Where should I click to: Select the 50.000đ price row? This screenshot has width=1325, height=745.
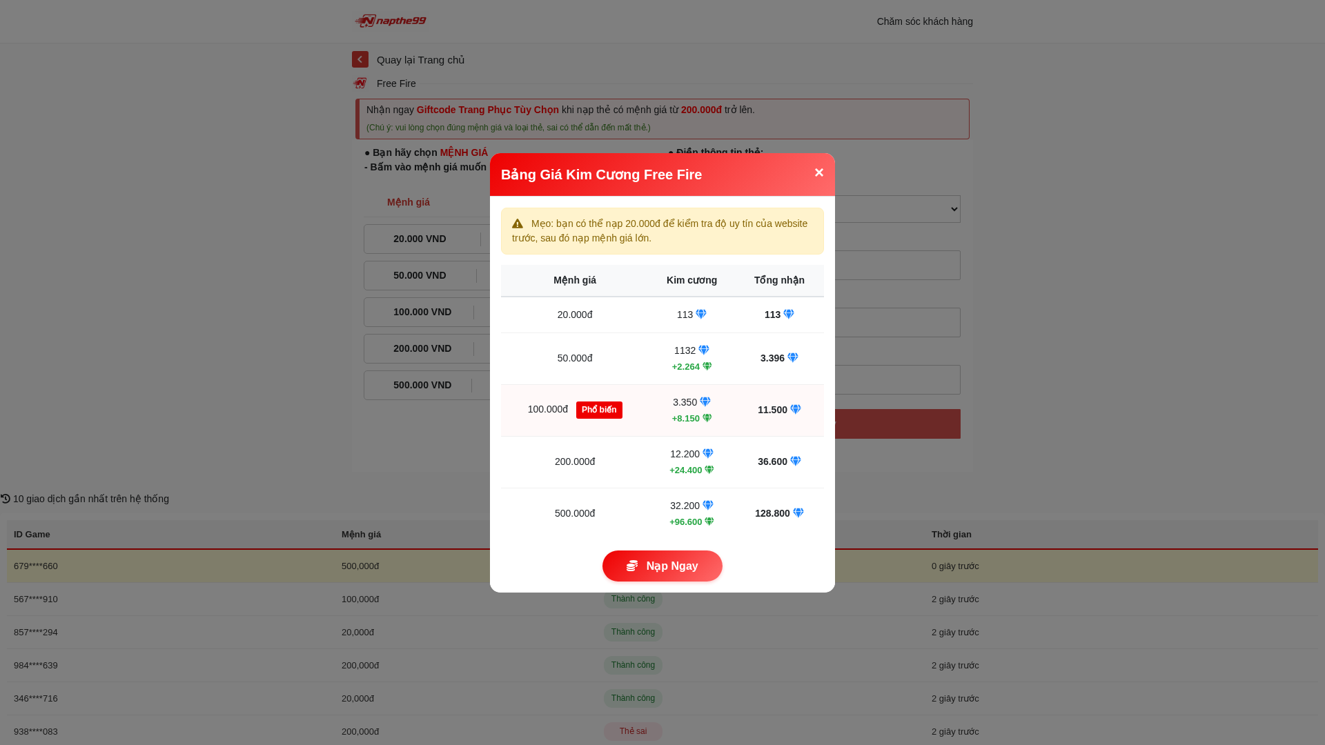(662, 359)
